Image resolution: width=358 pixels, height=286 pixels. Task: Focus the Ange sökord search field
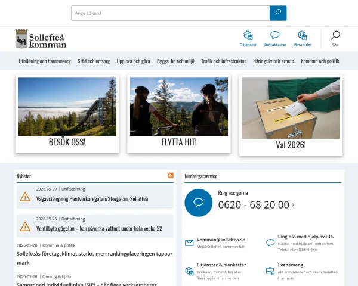pos(170,13)
